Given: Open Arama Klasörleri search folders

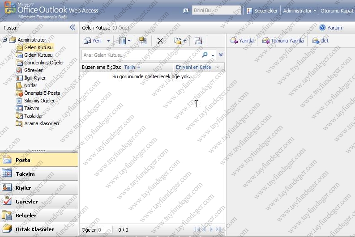Looking at the screenshot, I should pos(42,123).
